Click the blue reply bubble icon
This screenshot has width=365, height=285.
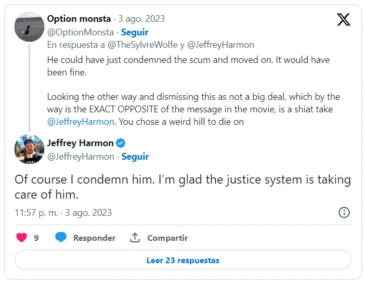point(61,238)
